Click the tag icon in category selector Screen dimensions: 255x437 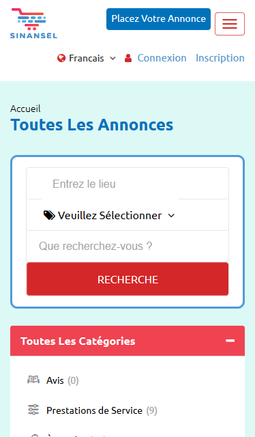coord(49,216)
